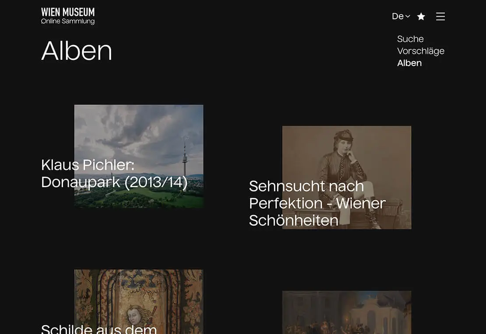Click the painting thumbnail at bottom right
Viewport: 486px width, 334px height.
(346, 313)
